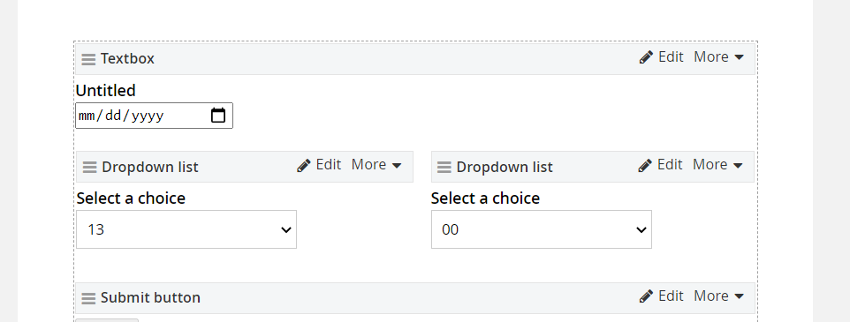Open the calendar picker icon in date field
850x322 pixels.
click(x=218, y=116)
